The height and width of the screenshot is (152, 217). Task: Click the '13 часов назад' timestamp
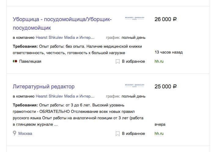coord(169,52)
